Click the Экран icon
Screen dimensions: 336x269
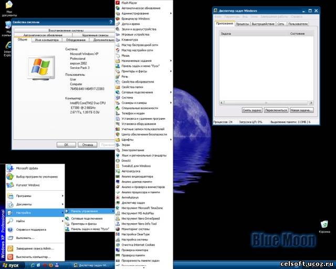tap(118, 145)
